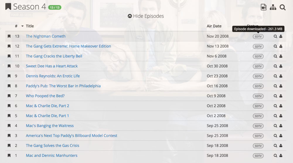The image size is (293, 163).
Task: Sort by Air Date column header
Action: [x=214, y=26]
